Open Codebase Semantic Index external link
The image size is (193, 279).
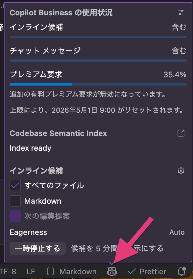click(x=181, y=133)
